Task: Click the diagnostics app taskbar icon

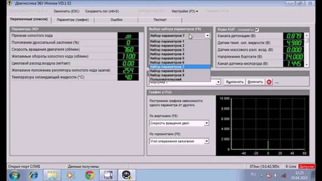Action: click(127, 175)
